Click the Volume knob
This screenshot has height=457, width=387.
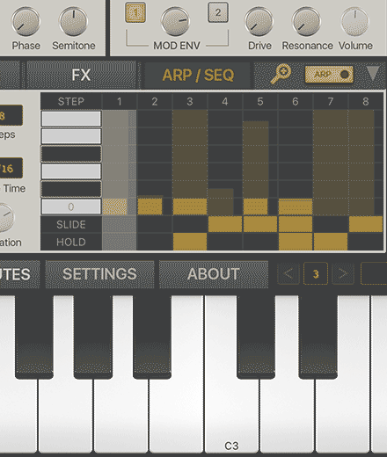[355, 22]
